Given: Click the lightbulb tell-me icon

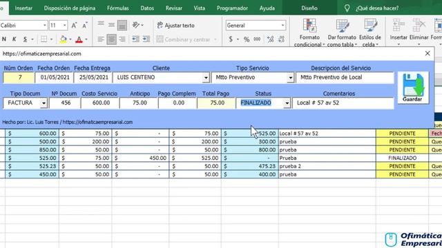Looking at the screenshot, I should (347, 8).
